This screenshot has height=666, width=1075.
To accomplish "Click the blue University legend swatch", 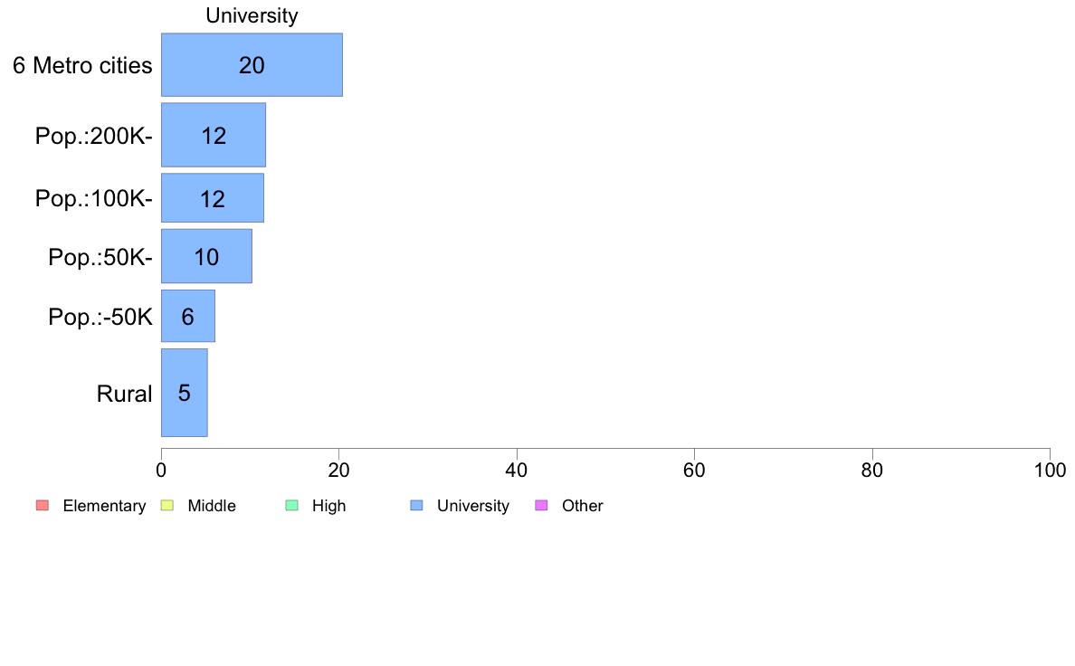I will coord(417,506).
